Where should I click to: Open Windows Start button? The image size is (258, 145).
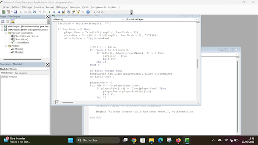pos(71,140)
